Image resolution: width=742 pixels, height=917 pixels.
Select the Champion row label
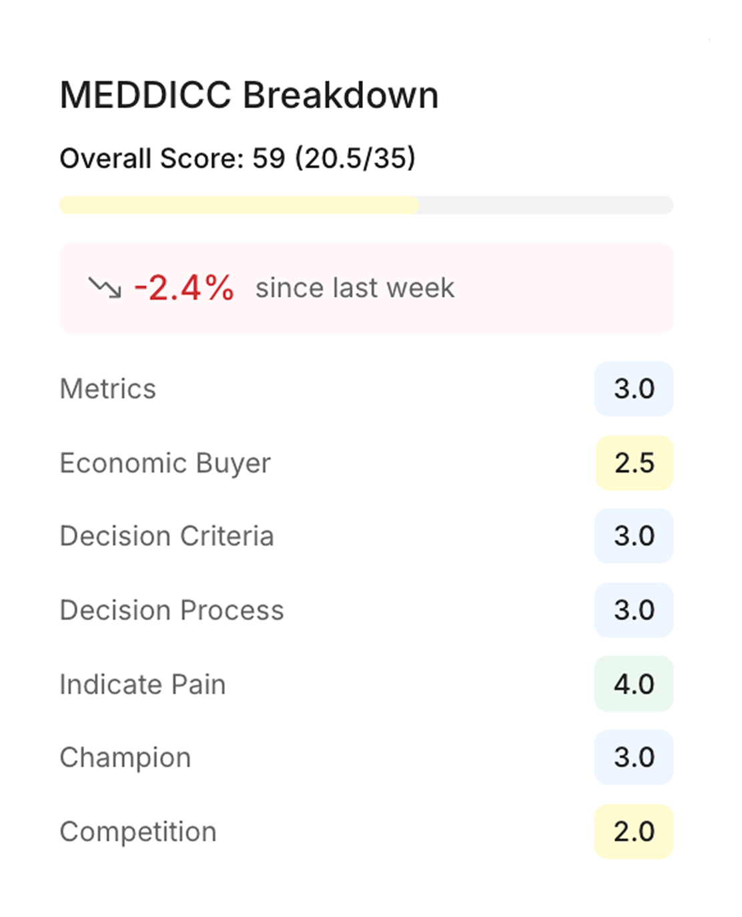(125, 757)
